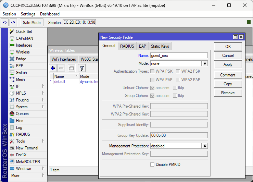Expand the System submenu

point(43,107)
